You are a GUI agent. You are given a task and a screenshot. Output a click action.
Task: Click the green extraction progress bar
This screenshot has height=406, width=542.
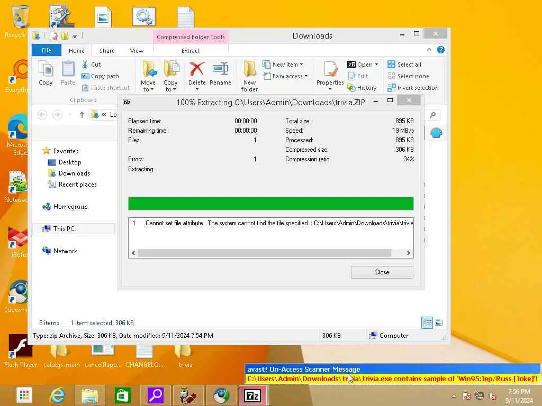(270, 204)
